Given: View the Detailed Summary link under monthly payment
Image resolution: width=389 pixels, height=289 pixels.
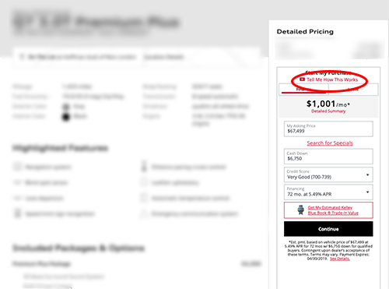Looking at the screenshot, I should [328, 111].
